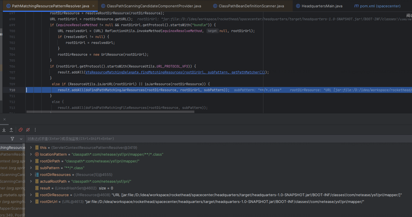Open the filter dropdown chevron
412x217 pixels.
[x=21, y=139]
